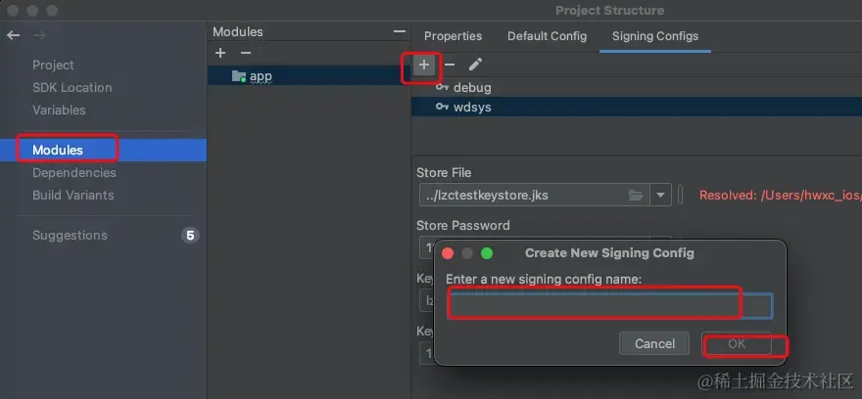
Task: Open the Store File dropdown arrow
Action: (660, 195)
